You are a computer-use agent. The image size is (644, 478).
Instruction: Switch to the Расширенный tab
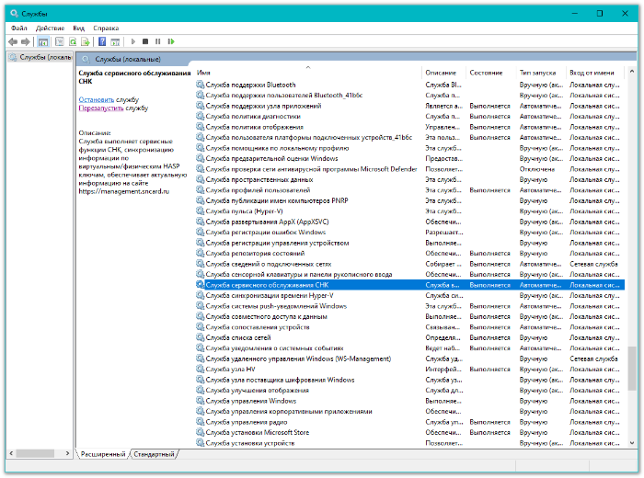[x=103, y=454]
